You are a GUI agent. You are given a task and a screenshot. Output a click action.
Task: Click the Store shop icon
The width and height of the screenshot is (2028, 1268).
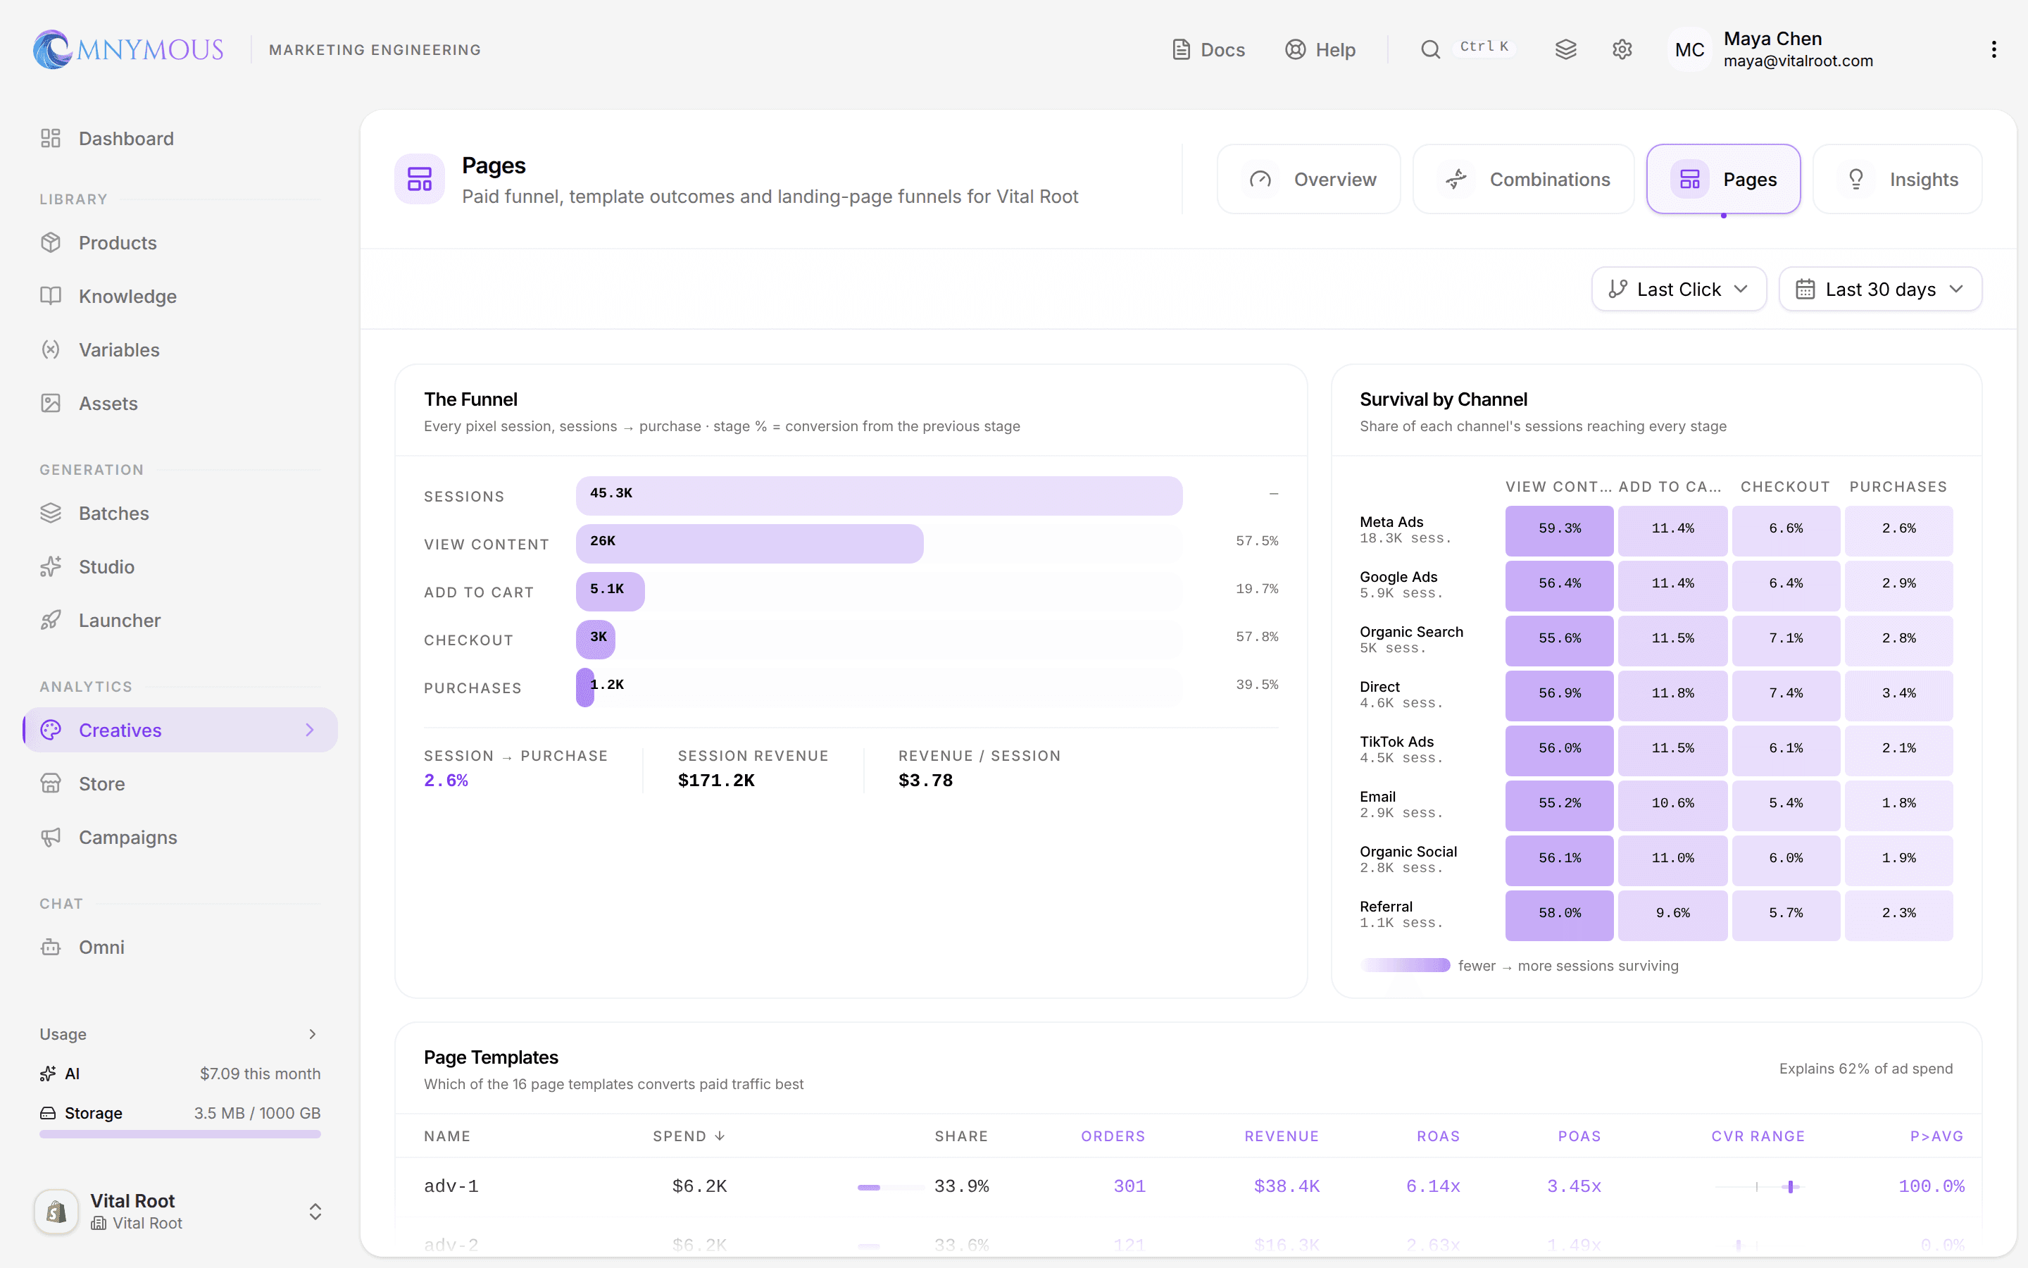[x=51, y=783]
